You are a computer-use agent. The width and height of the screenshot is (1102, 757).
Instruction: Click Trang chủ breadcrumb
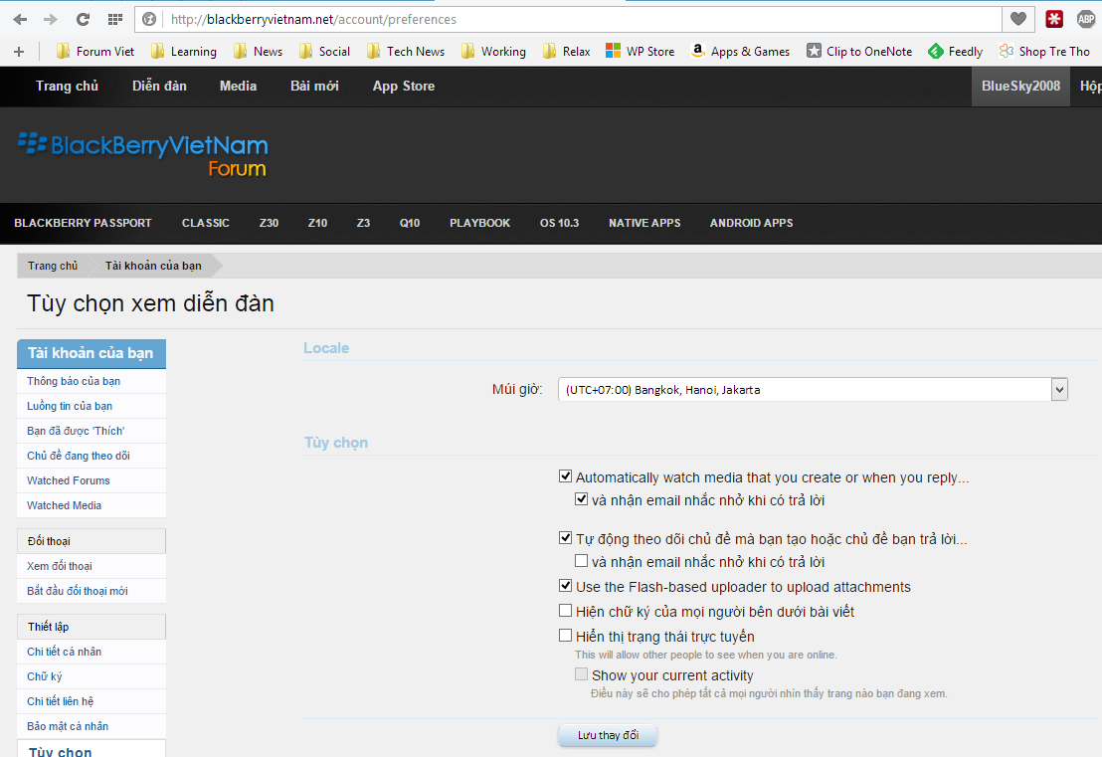53,266
